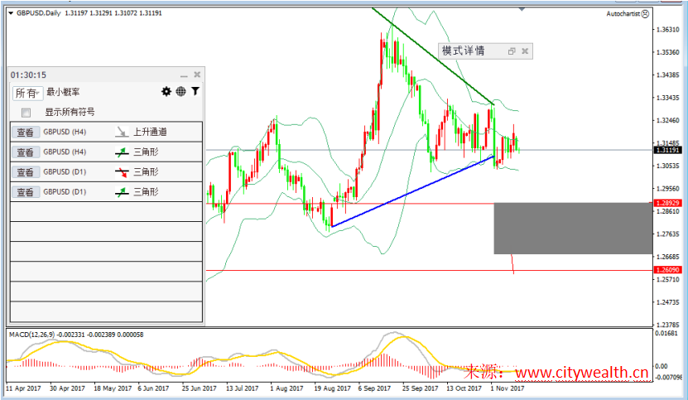The image size is (688, 400).
Task: Click the 1.31191 current price label
Action: 667,150
